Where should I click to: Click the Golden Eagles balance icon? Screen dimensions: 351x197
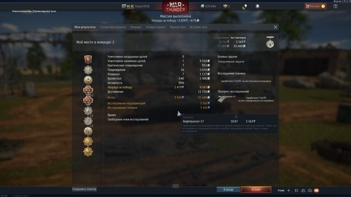[225, 6]
